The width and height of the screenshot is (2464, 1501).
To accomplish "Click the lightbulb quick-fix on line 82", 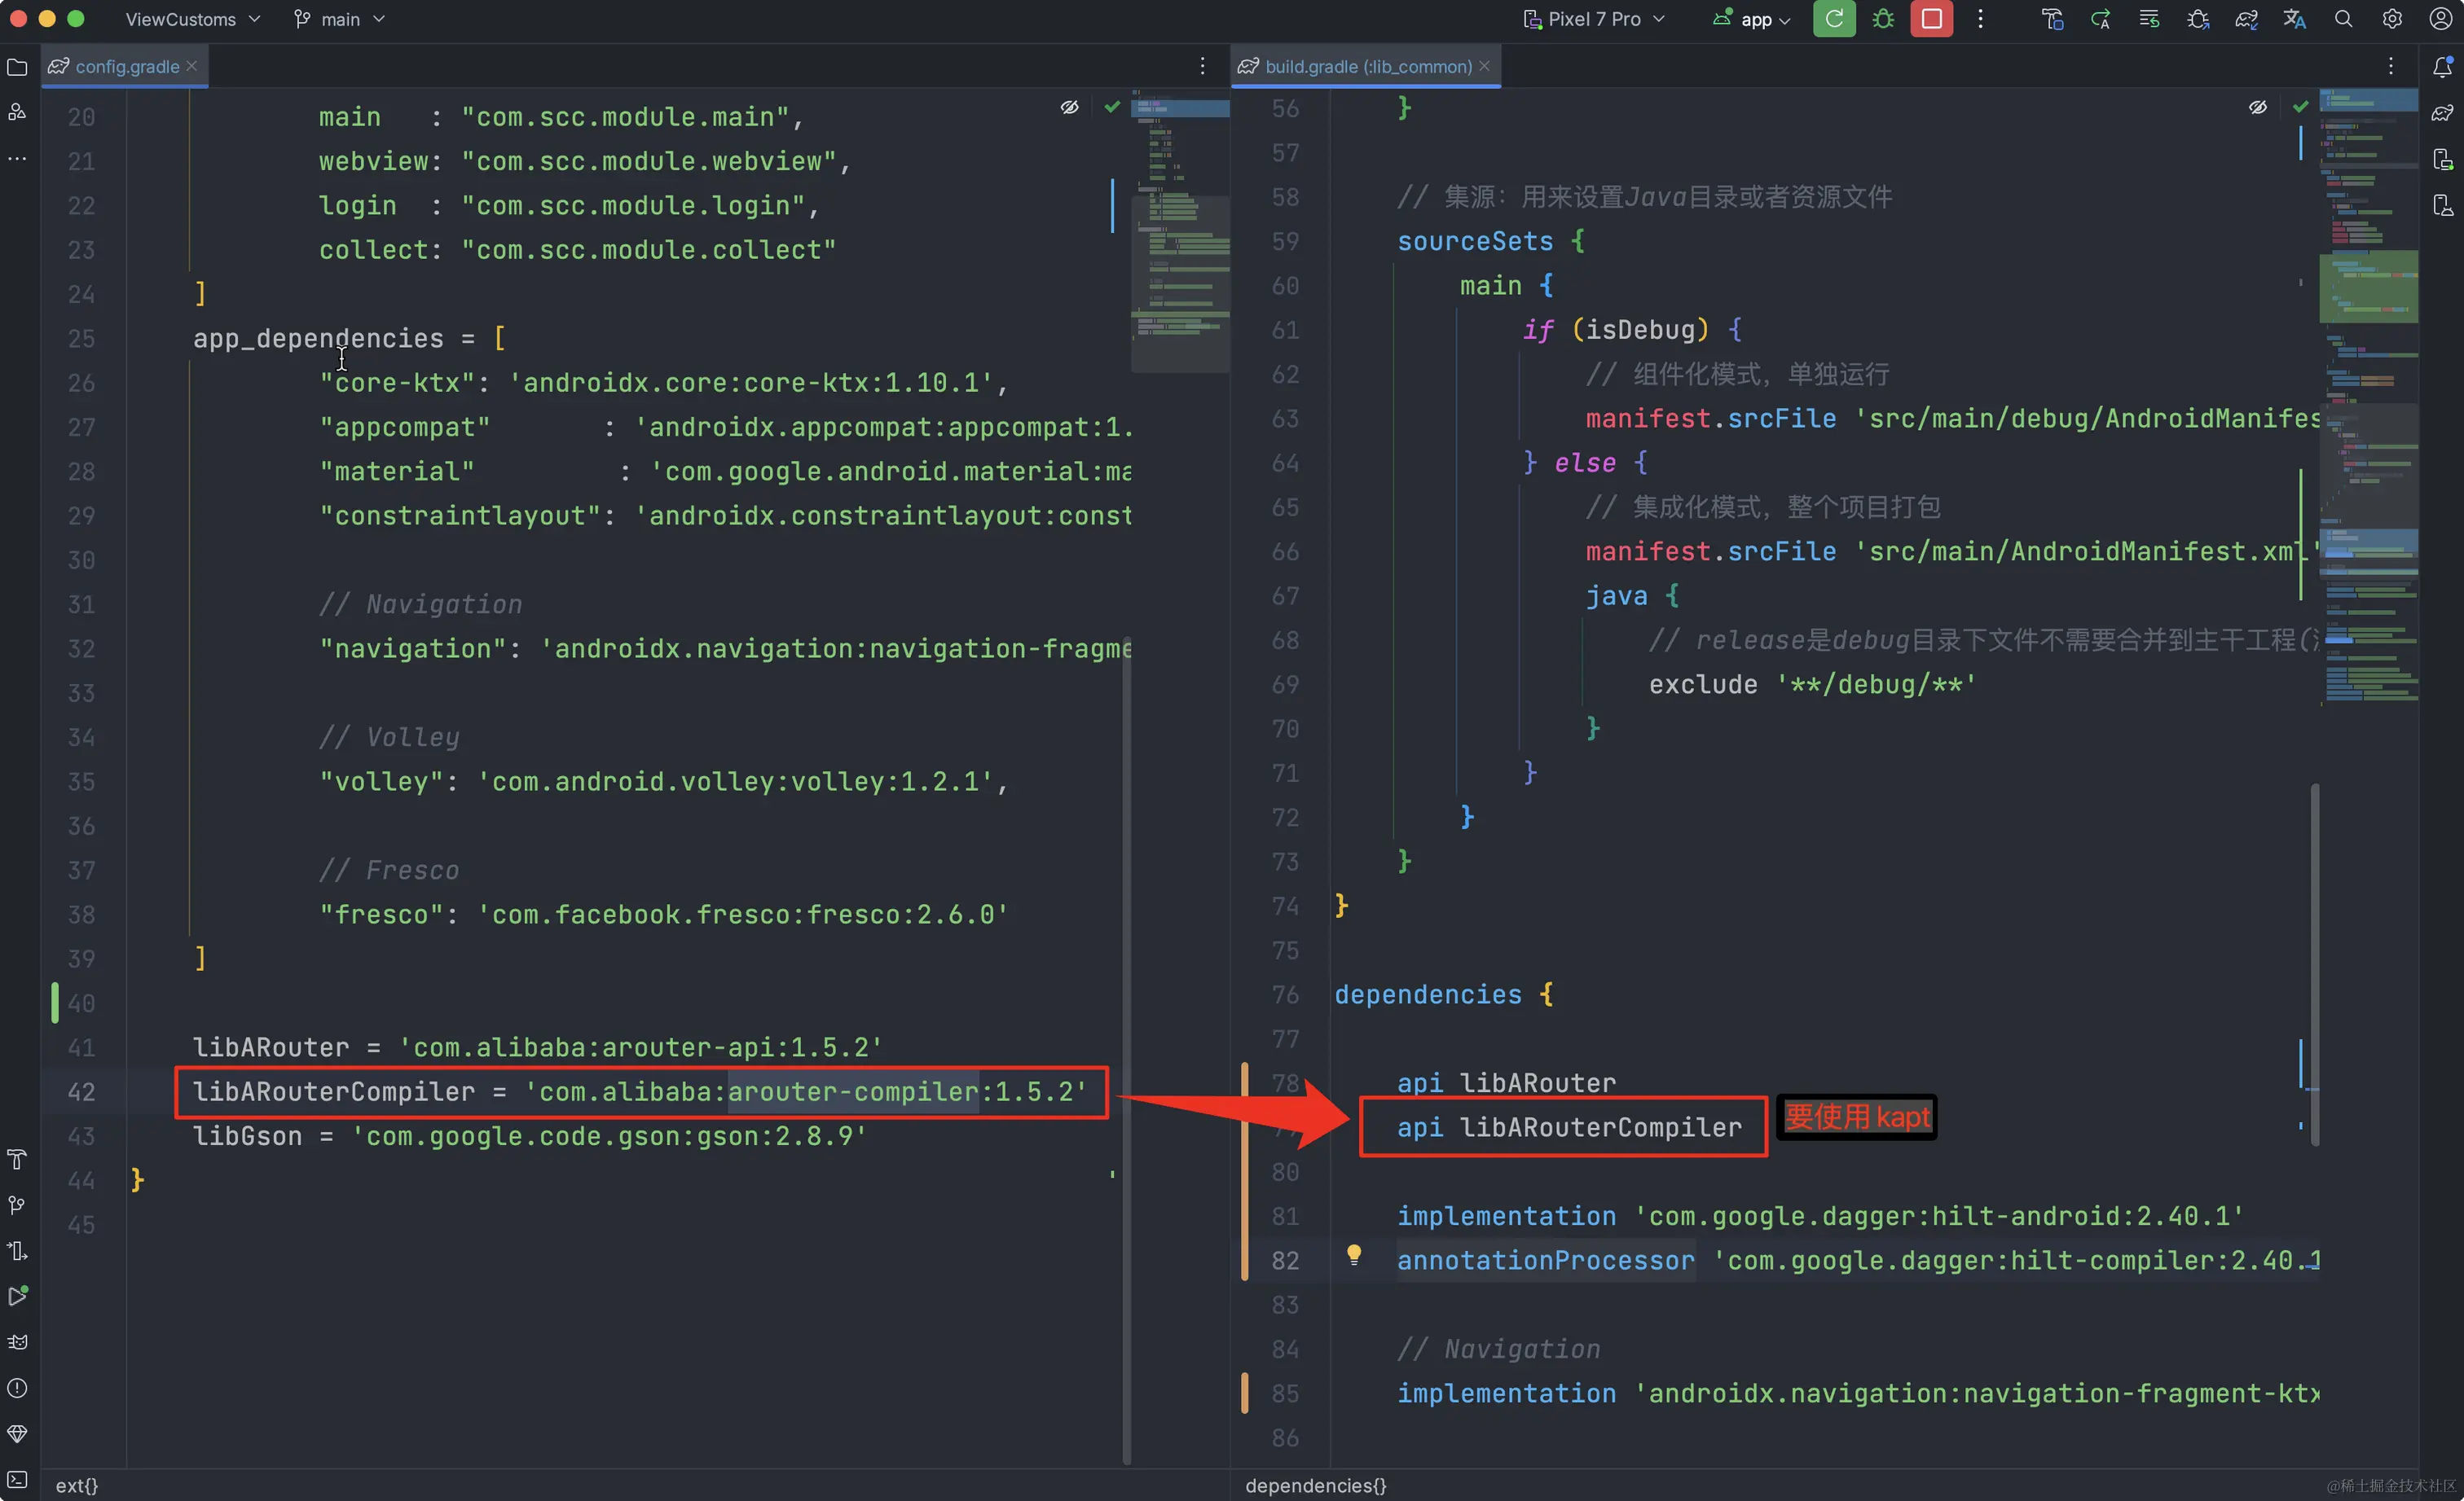I will click(x=1353, y=1254).
